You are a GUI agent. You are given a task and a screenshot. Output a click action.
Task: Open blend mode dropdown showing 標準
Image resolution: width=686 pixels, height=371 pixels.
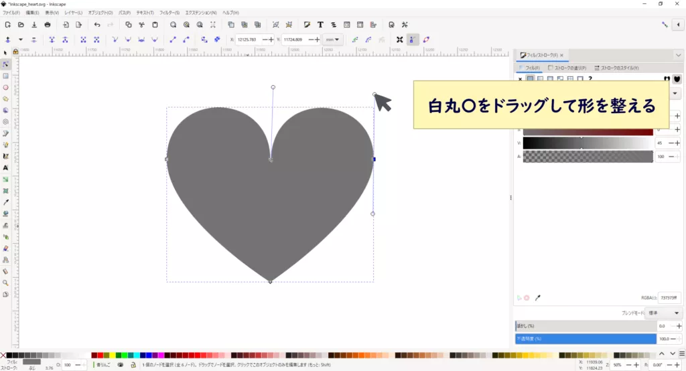(x=664, y=313)
